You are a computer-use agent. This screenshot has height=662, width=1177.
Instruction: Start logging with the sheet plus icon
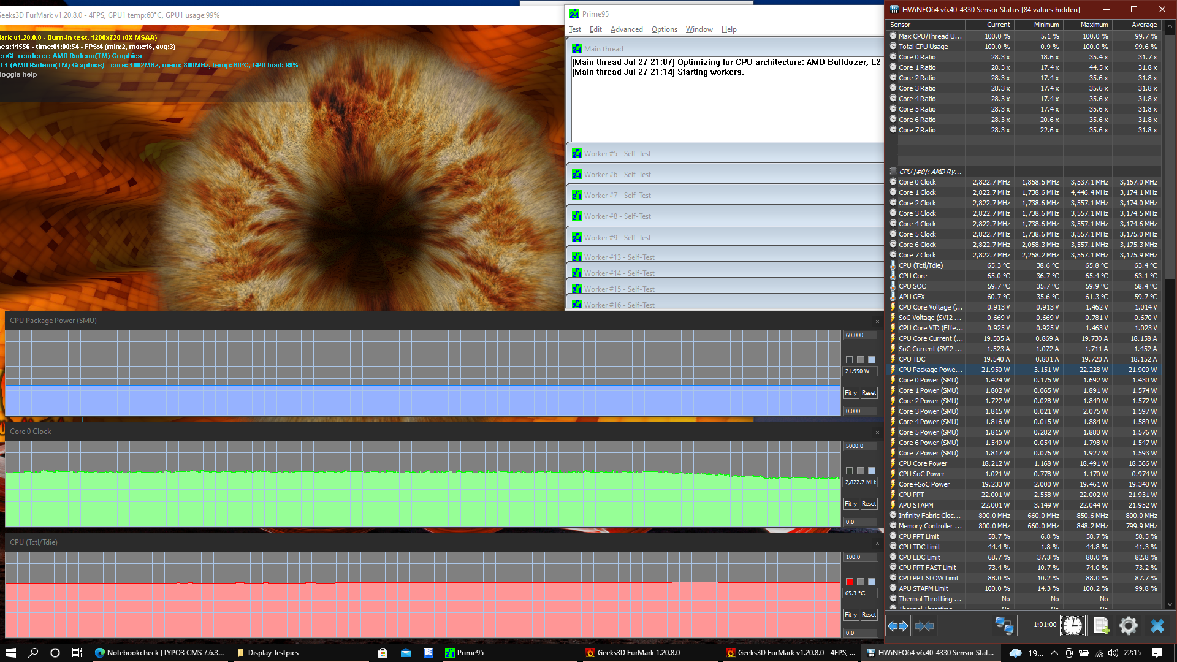pyautogui.click(x=1101, y=626)
